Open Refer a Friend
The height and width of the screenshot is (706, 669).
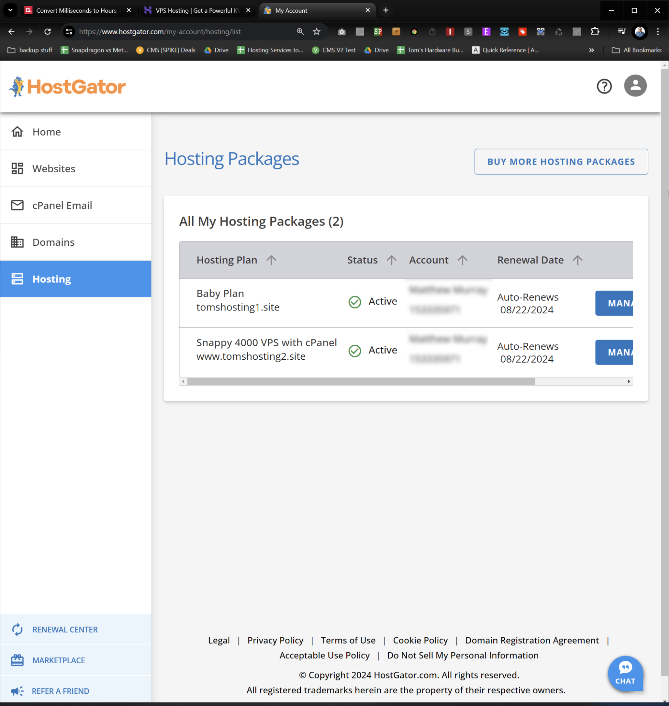click(76, 691)
